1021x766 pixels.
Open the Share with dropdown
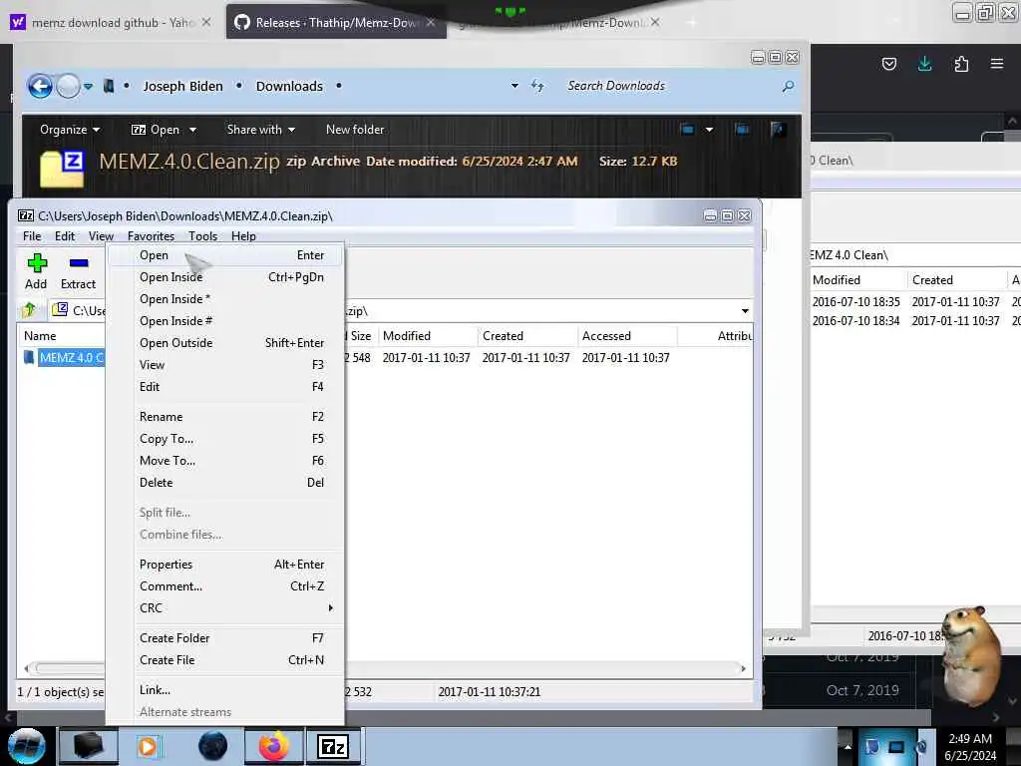(260, 130)
